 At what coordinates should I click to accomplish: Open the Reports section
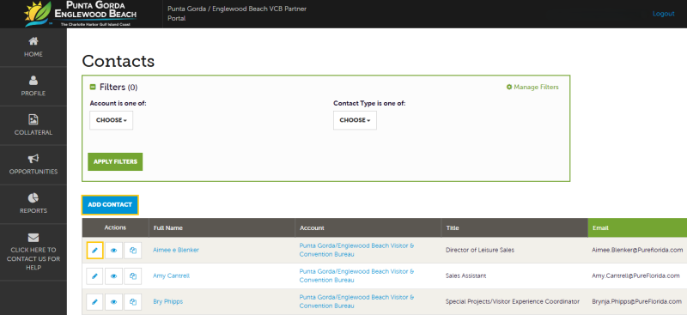33,203
